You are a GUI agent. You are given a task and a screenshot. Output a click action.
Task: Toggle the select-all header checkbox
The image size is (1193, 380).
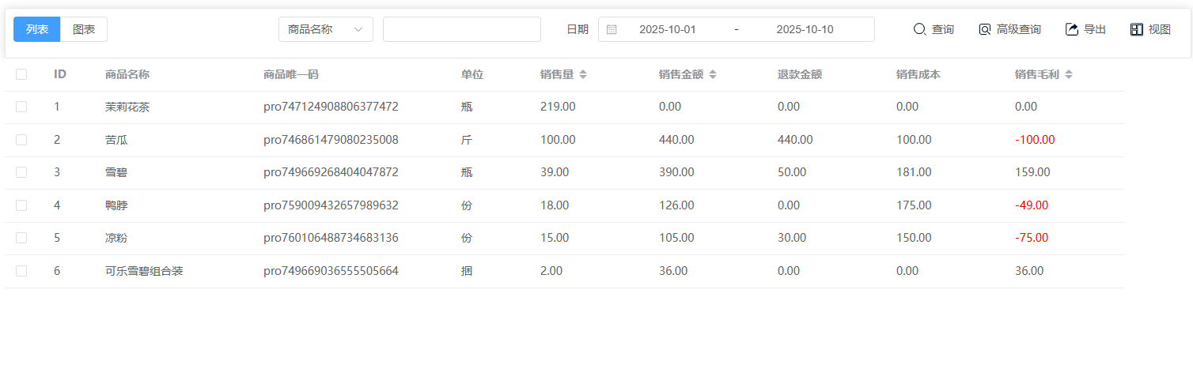click(x=21, y=74)
